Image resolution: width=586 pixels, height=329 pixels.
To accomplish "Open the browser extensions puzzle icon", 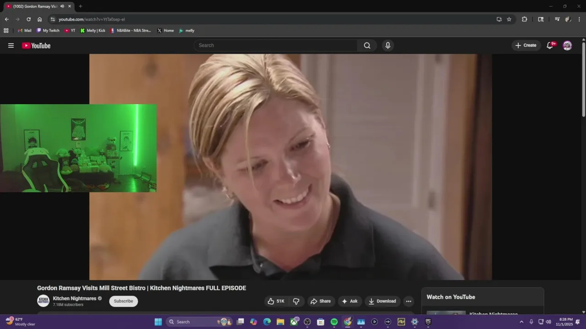I will pos(525,19).
